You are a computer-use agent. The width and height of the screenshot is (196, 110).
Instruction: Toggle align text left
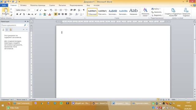[x=56, y=14]
